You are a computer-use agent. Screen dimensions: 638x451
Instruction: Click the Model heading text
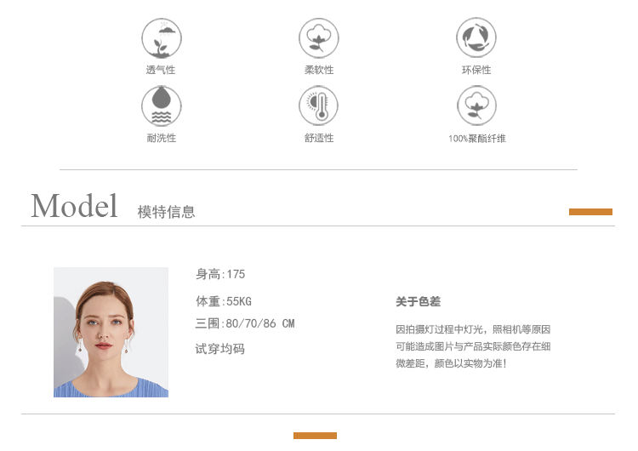(x=74, y=206)
